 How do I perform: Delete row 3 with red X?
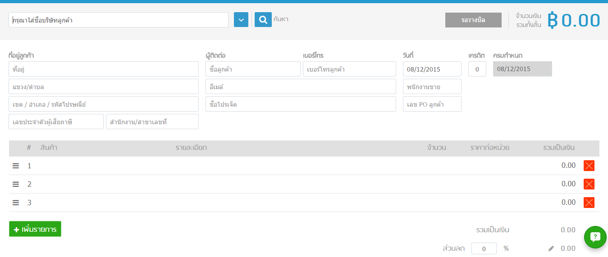click(589, 203)
